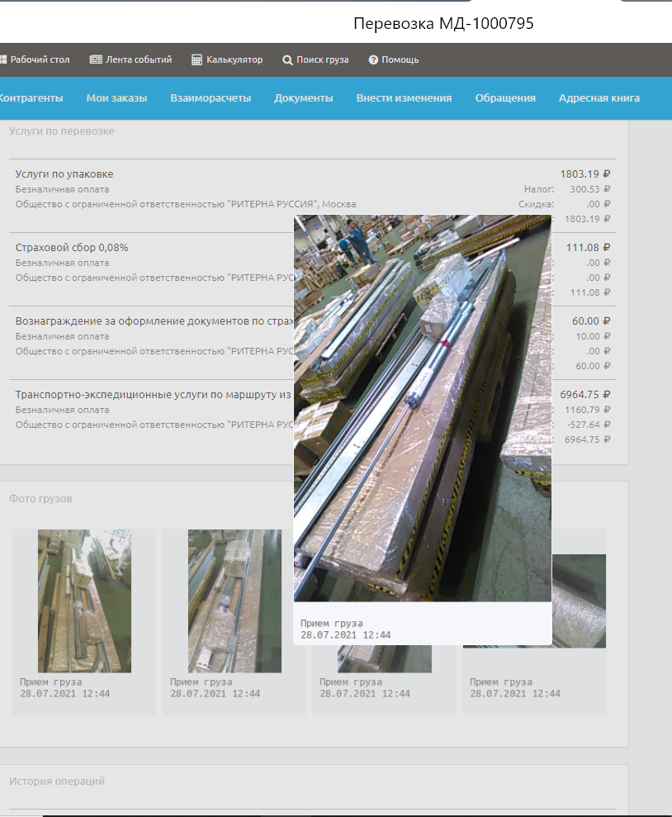This screenshot has width=672, height=817.
Task: Open the Взаиморасчеты section
Action: [211, 97]
